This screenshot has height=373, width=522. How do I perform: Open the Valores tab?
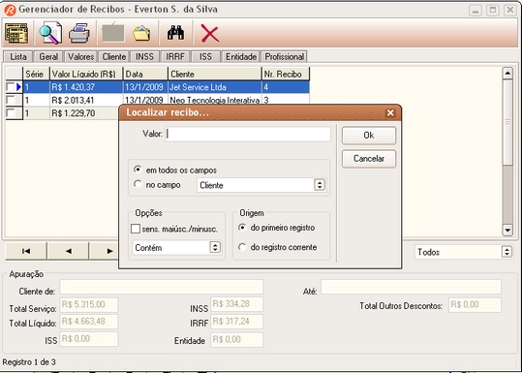coord(80,56)
